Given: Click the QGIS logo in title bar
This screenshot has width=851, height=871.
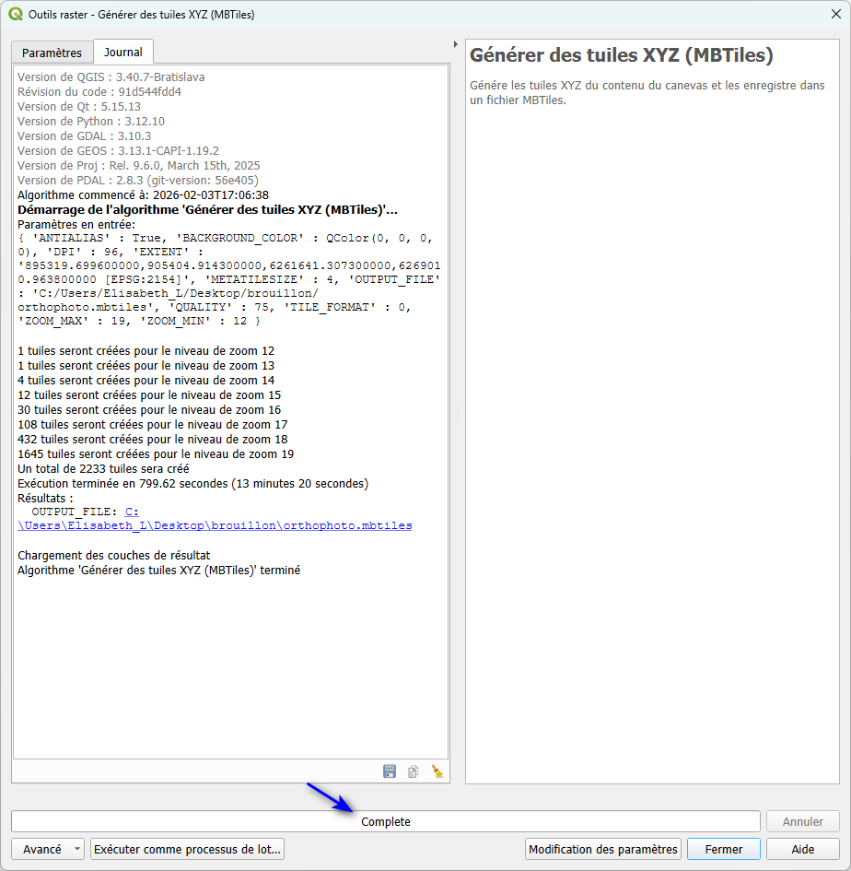Looking at the screenshot, I should pos(16,14).
